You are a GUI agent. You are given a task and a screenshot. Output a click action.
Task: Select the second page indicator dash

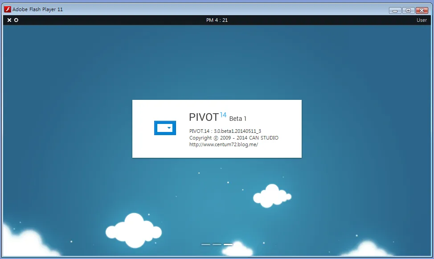(x=217, y=245)
